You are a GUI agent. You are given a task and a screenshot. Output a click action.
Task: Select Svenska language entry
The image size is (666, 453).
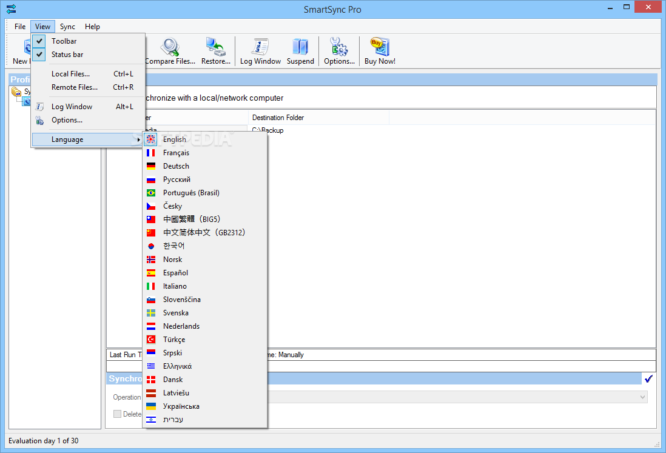205,313
